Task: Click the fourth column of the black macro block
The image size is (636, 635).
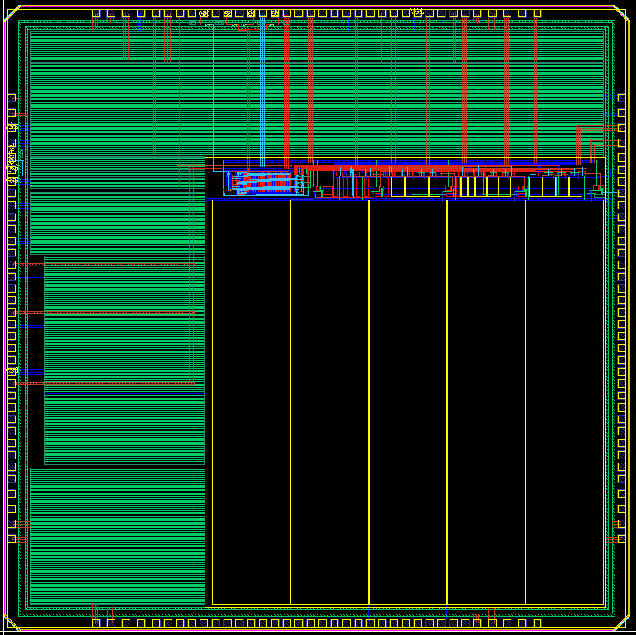Action: (x=486, y=402)
